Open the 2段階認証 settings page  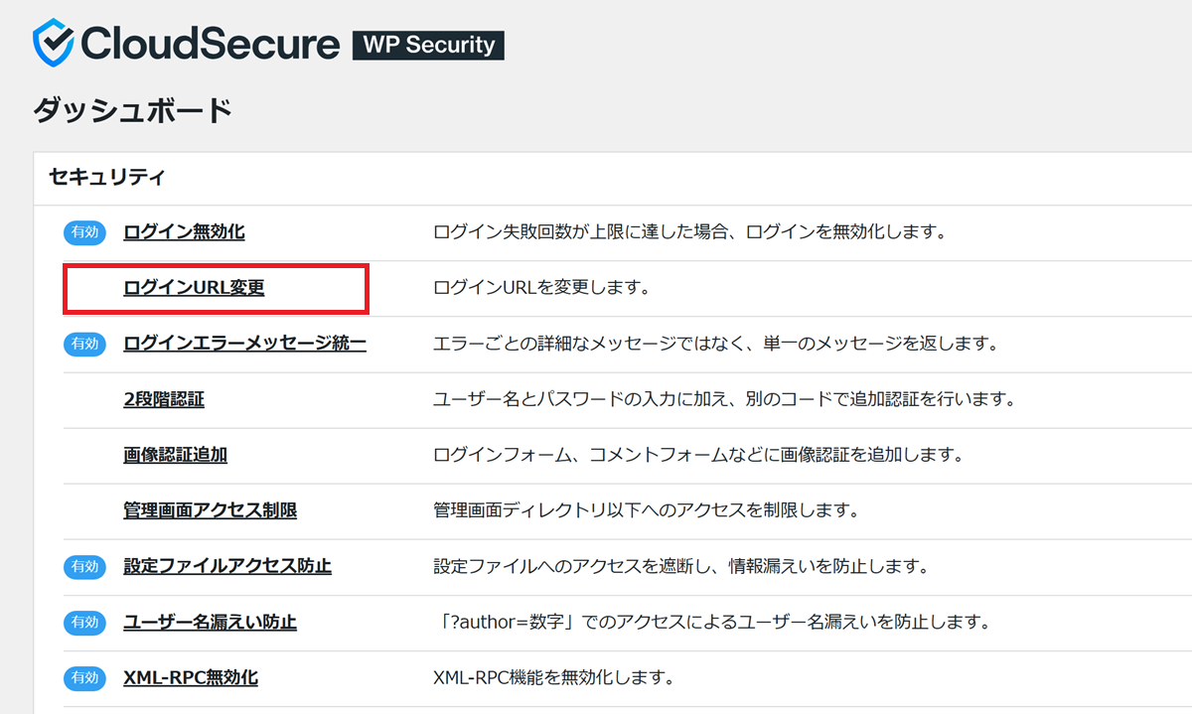tap(164, 399)
